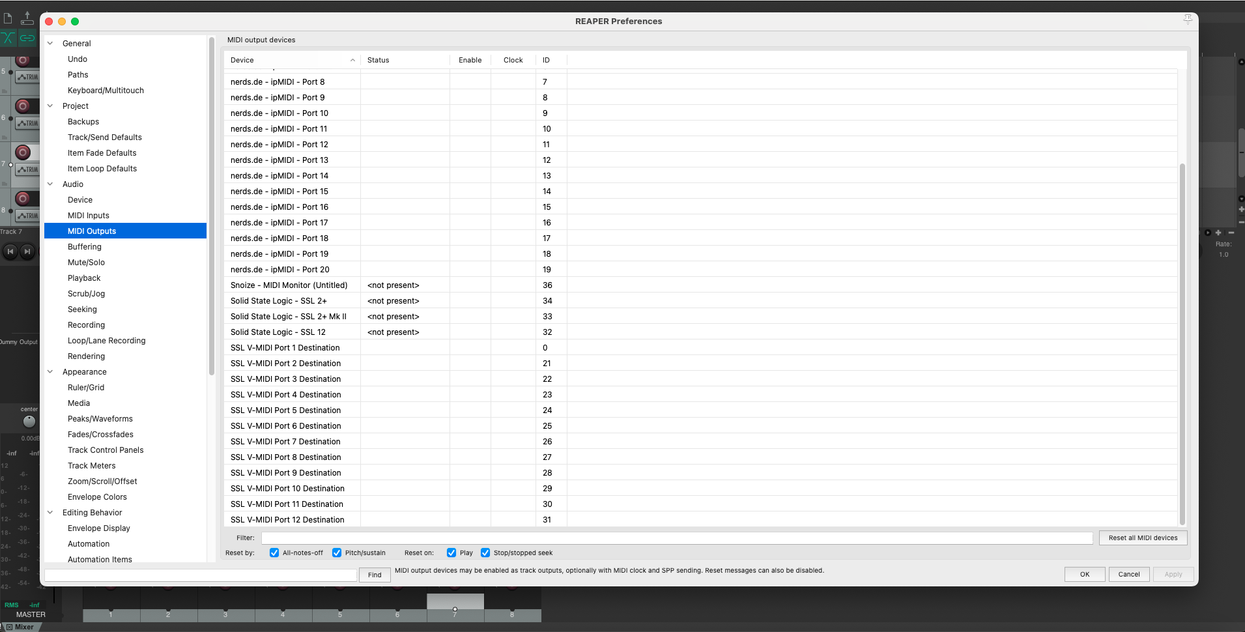
Task: Open the Audio Device preferences page
Action: point(80,200)
